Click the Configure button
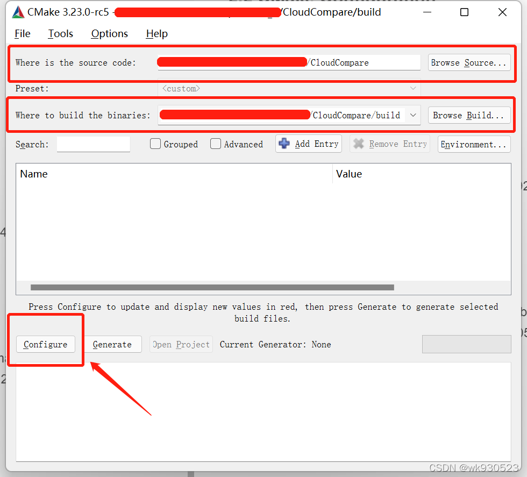Image resolution: width=527 pixels, height=477 pixels. [x=45, y=344]
